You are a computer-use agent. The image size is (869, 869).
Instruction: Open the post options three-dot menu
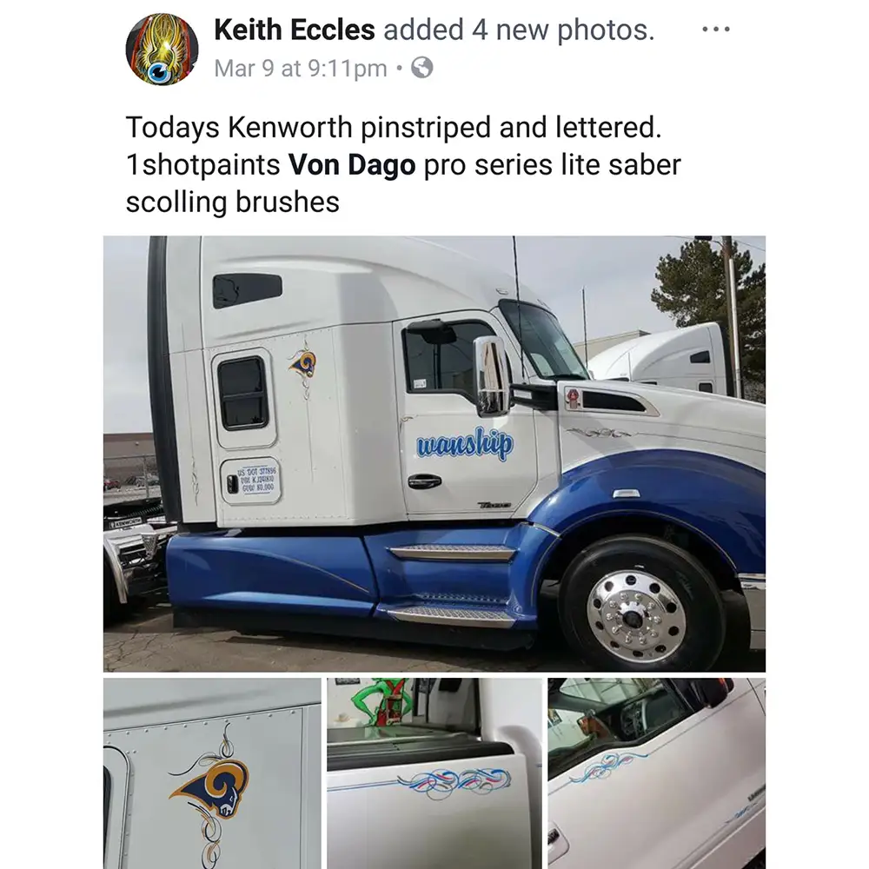click(x=715, y=30)
